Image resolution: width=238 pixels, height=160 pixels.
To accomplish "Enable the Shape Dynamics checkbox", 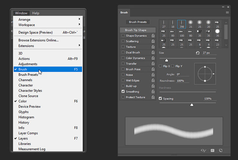I will pos(123,35).
